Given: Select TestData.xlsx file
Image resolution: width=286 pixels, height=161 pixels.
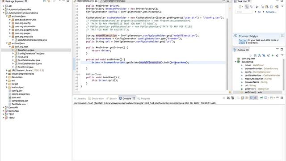Looking at the screenshot, I should [18, 104].
